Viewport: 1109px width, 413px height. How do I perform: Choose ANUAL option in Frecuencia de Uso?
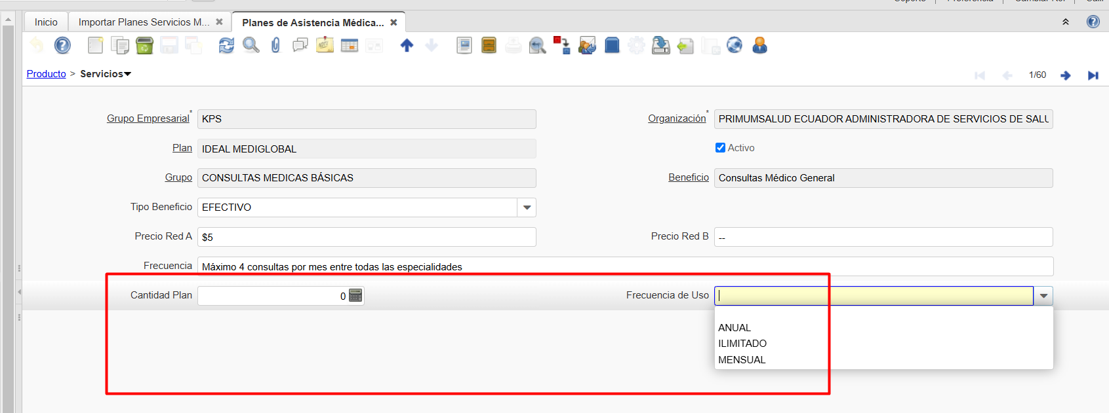[735, 328]
